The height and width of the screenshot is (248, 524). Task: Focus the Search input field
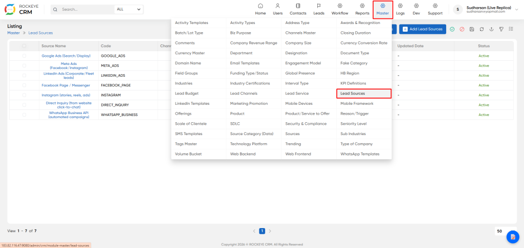point(87,9)
